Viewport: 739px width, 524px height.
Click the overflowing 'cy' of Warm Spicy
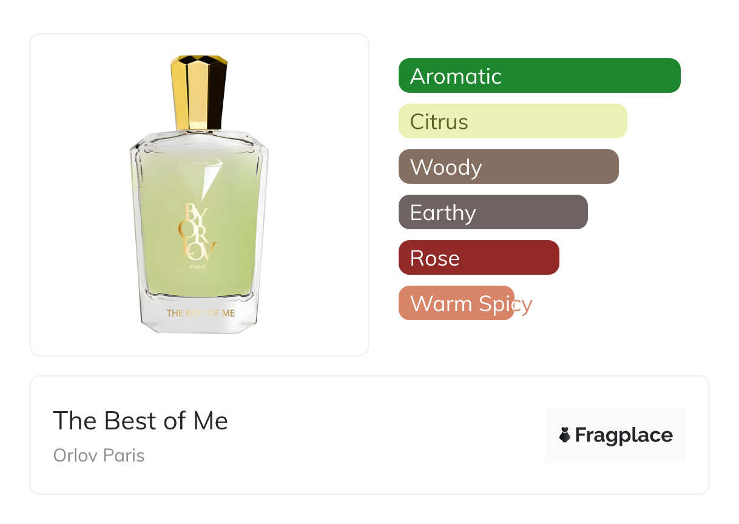(x=523, y=305)
